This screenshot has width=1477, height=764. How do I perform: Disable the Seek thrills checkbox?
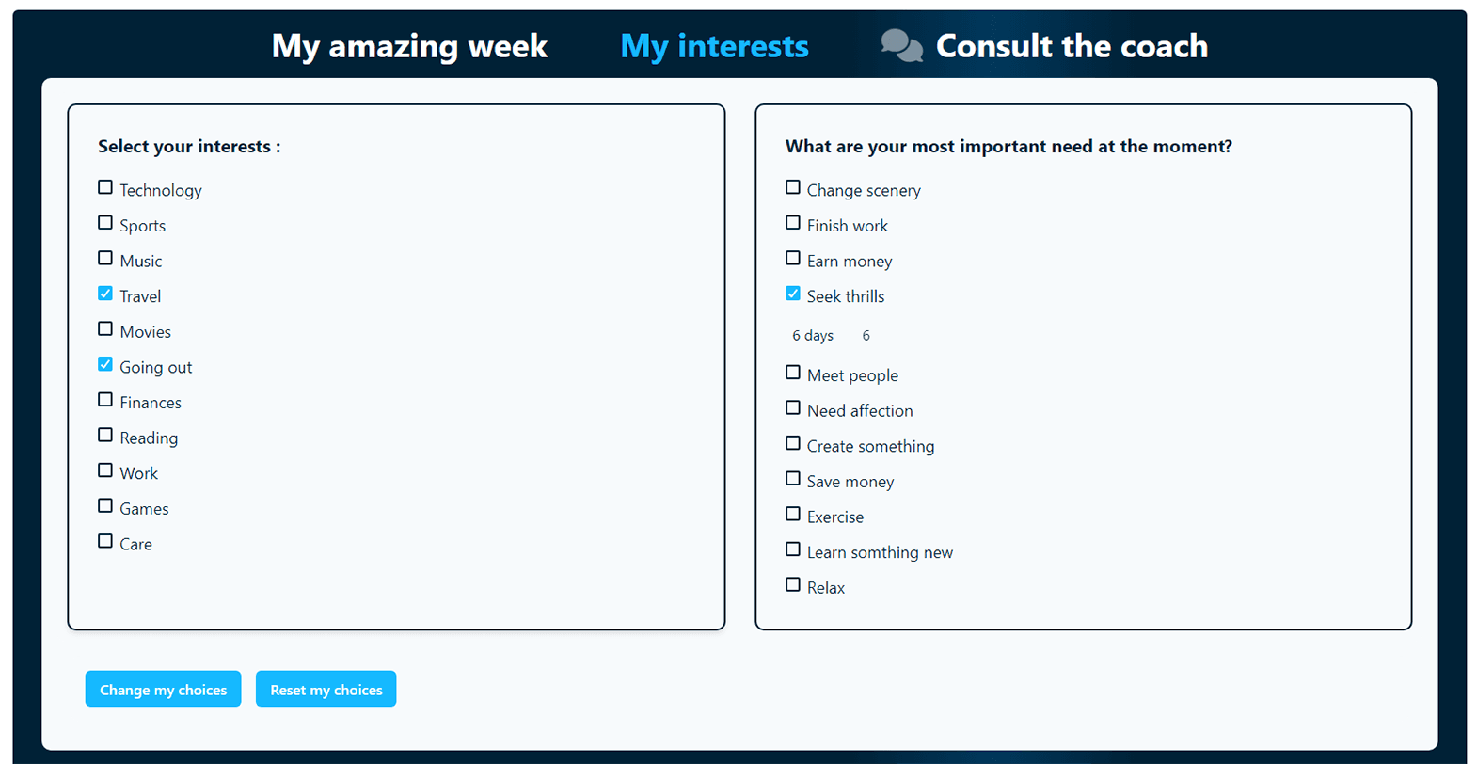[793, 294]
